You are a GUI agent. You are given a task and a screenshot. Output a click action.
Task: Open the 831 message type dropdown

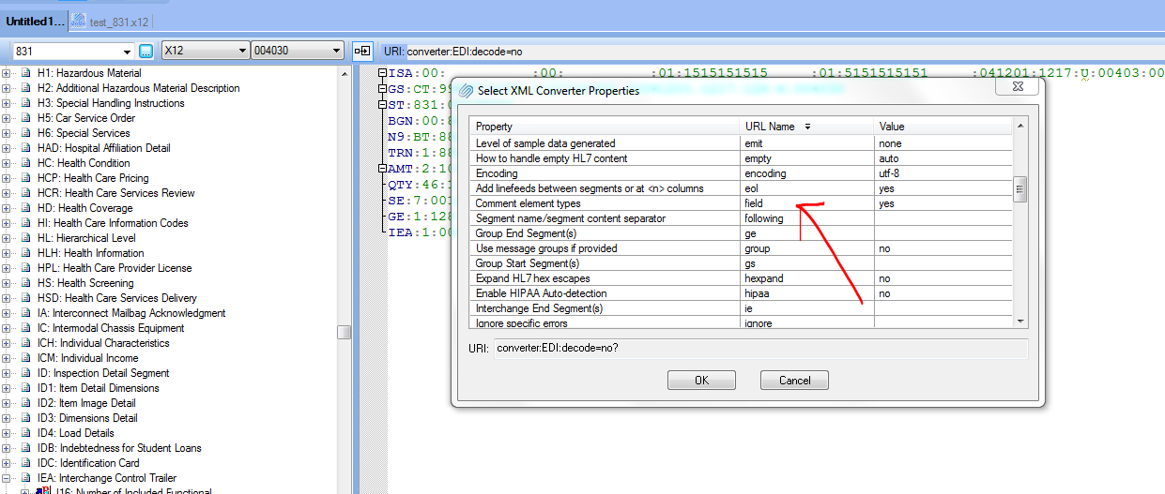(x=127, y=52)
